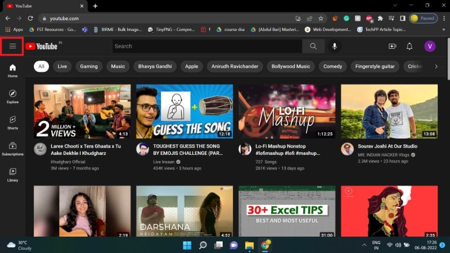Open a new browser tab
Image resolution: width=450 pixels, height=253 pixels.
(95, 6)
